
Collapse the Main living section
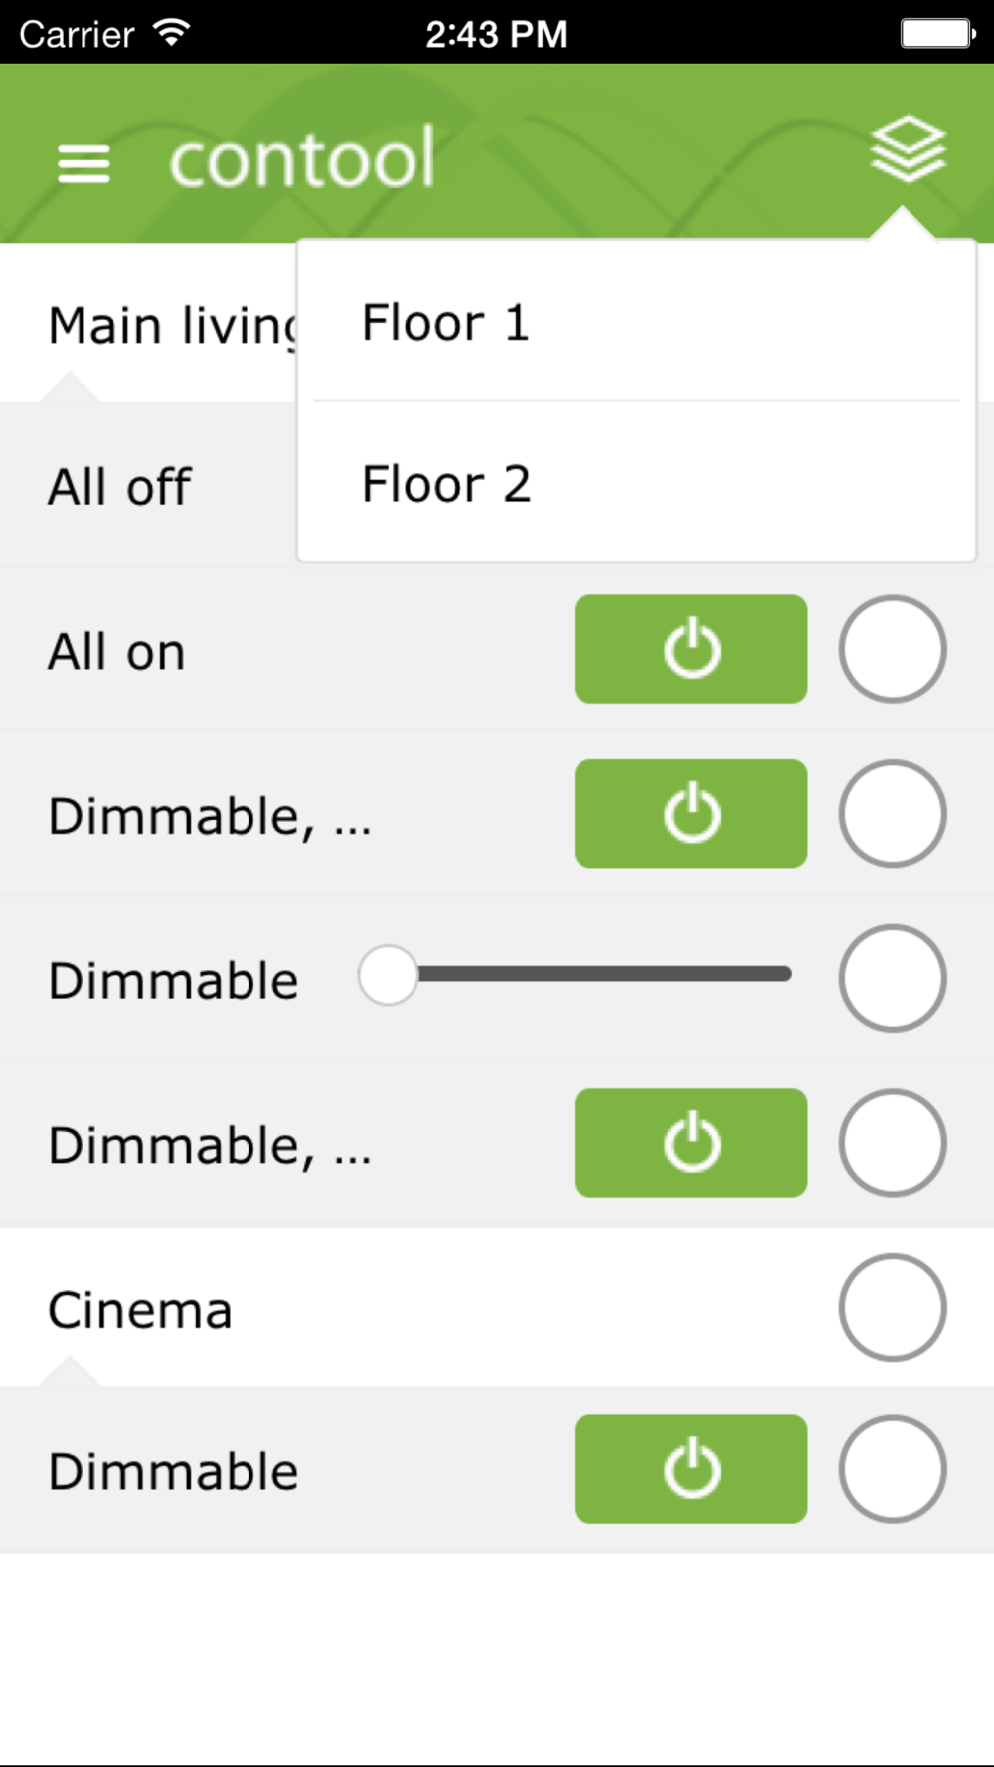pos(171,326)
